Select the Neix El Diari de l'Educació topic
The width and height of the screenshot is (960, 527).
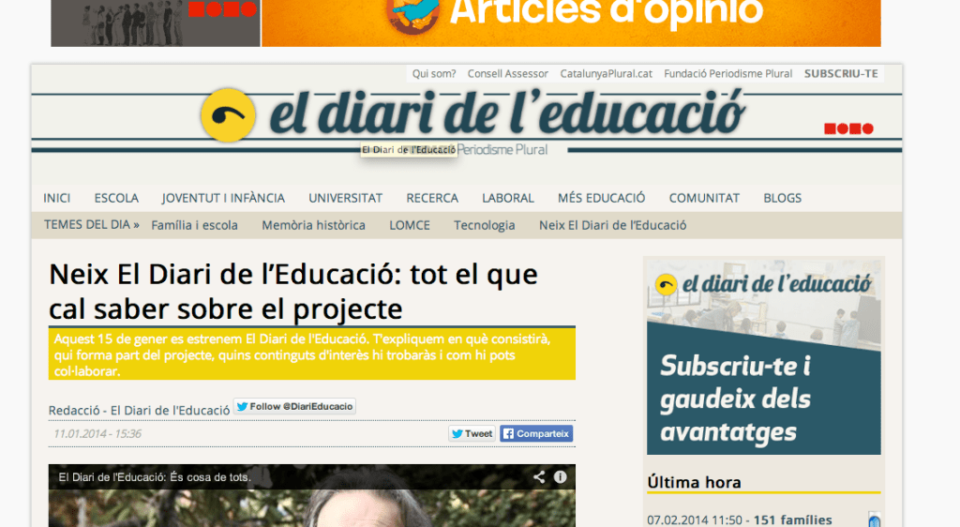click(x=613, y=225)
